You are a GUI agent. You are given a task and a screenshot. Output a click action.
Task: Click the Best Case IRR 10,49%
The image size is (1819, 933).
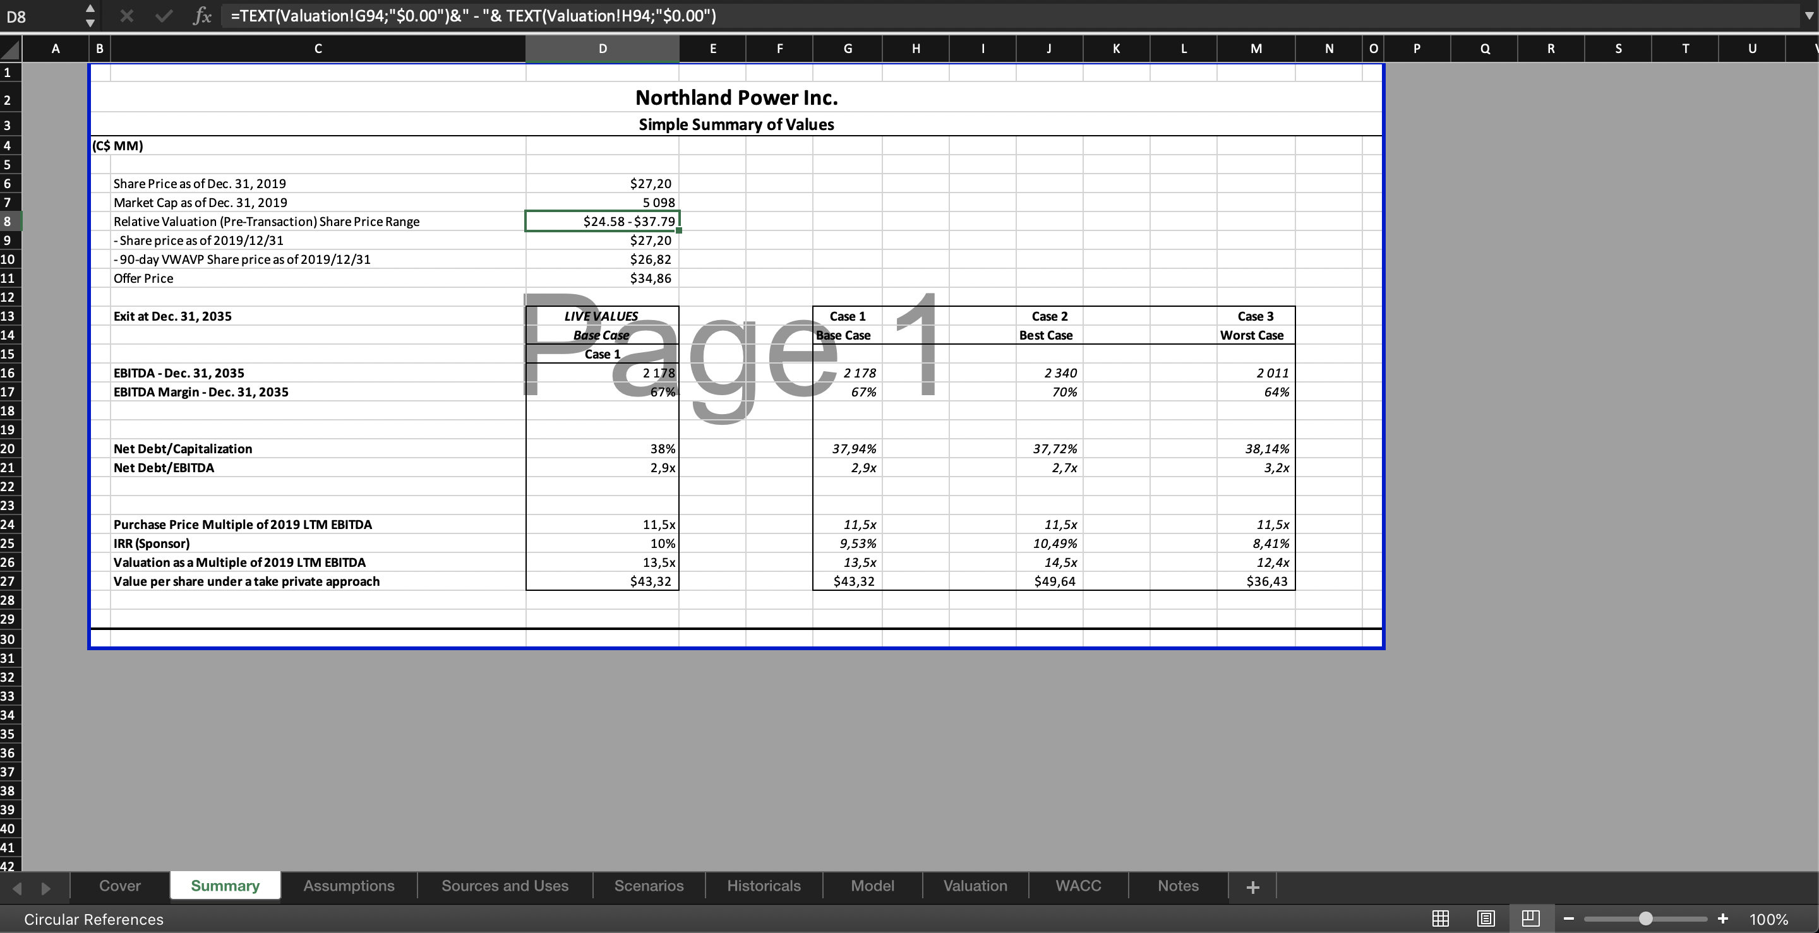click(x=1055, y=543)
